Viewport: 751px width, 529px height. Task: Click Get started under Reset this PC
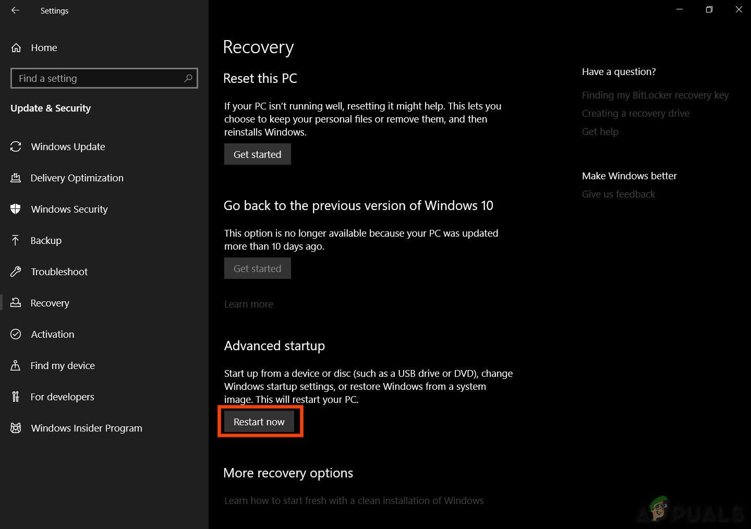click(257, 154)
